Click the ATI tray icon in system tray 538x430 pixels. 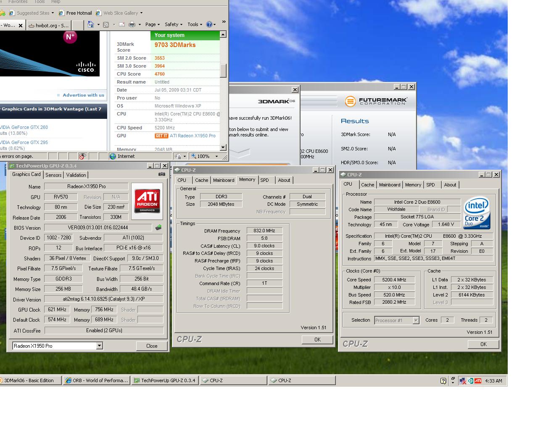(x=478, y=381)
